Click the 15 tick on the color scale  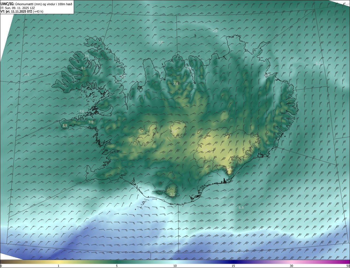click(233, 266)
